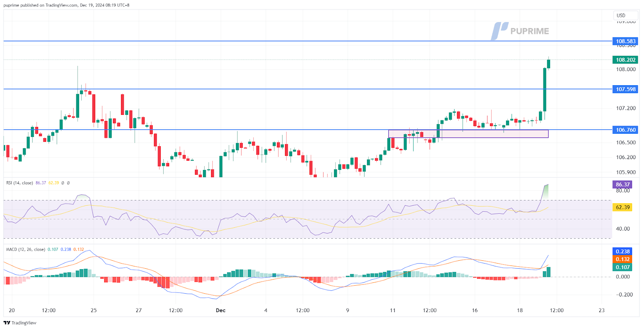This screenshot has width=643, height=329.
Task: Click the date 4 on time axis
Action: [x=266, y=310]
